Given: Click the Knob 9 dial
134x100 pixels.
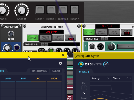Looking at the screenshot, I should [x=22, y=10].
